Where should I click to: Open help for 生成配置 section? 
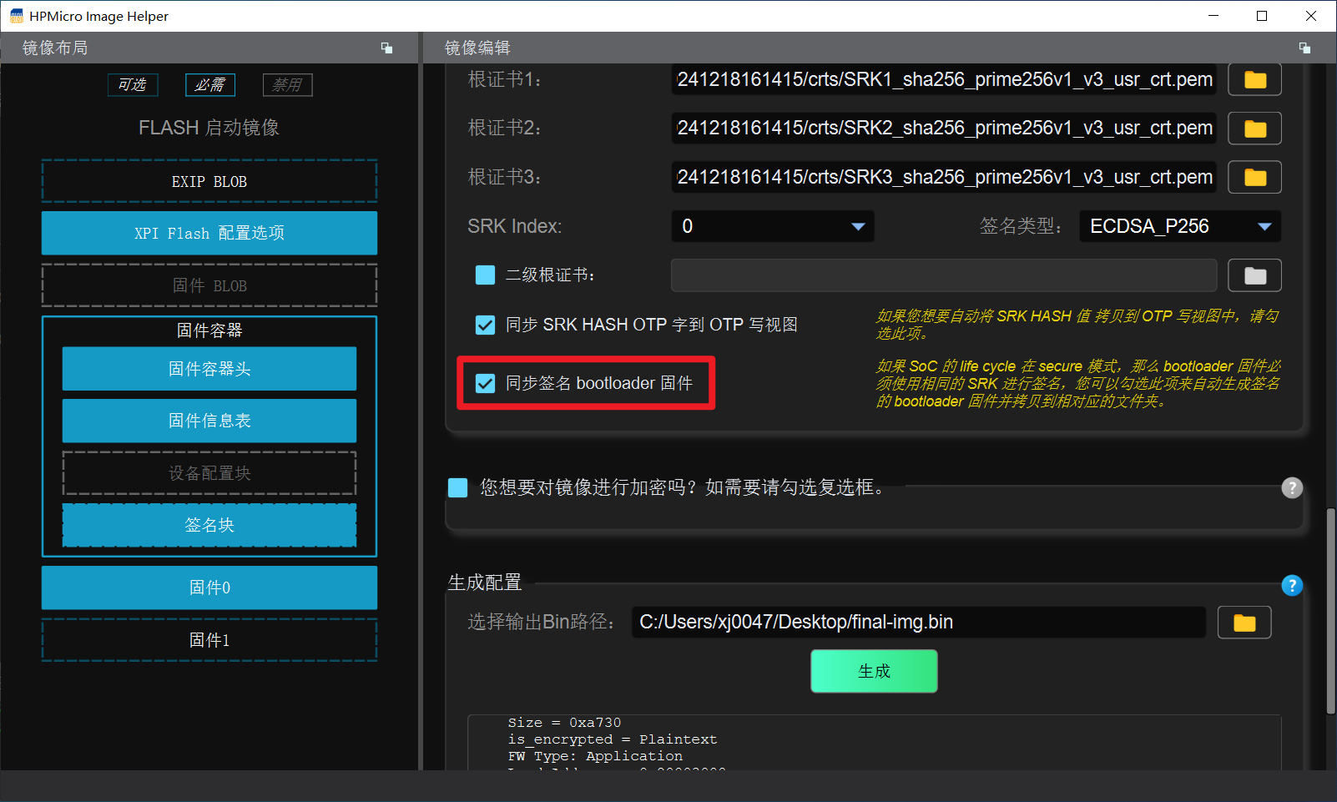tap(1292, 586)
